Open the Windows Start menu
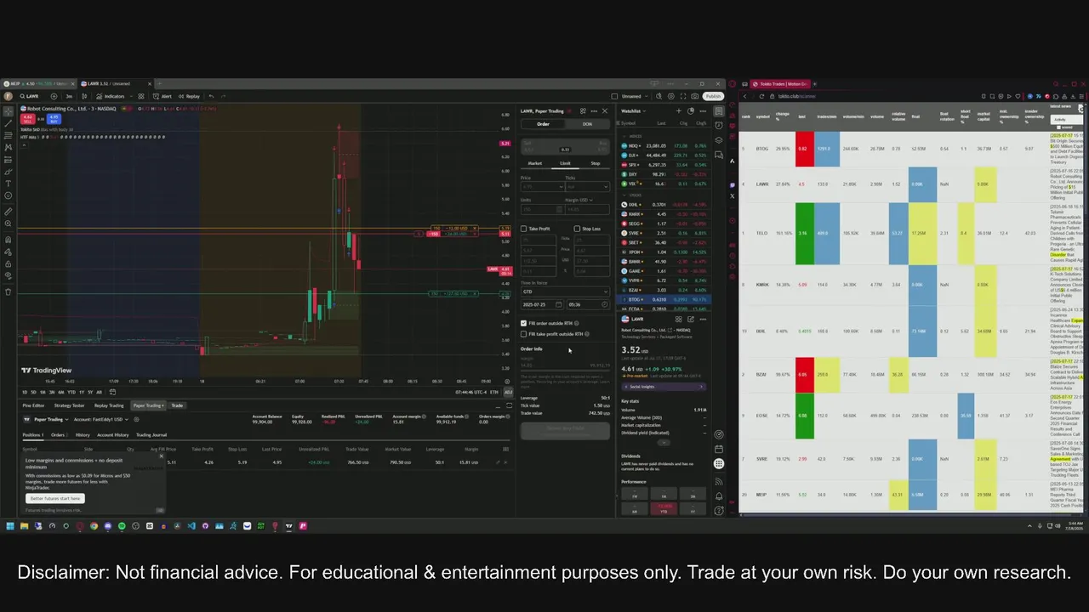This screenshot has width=1089, height=612. click(10, 526)
